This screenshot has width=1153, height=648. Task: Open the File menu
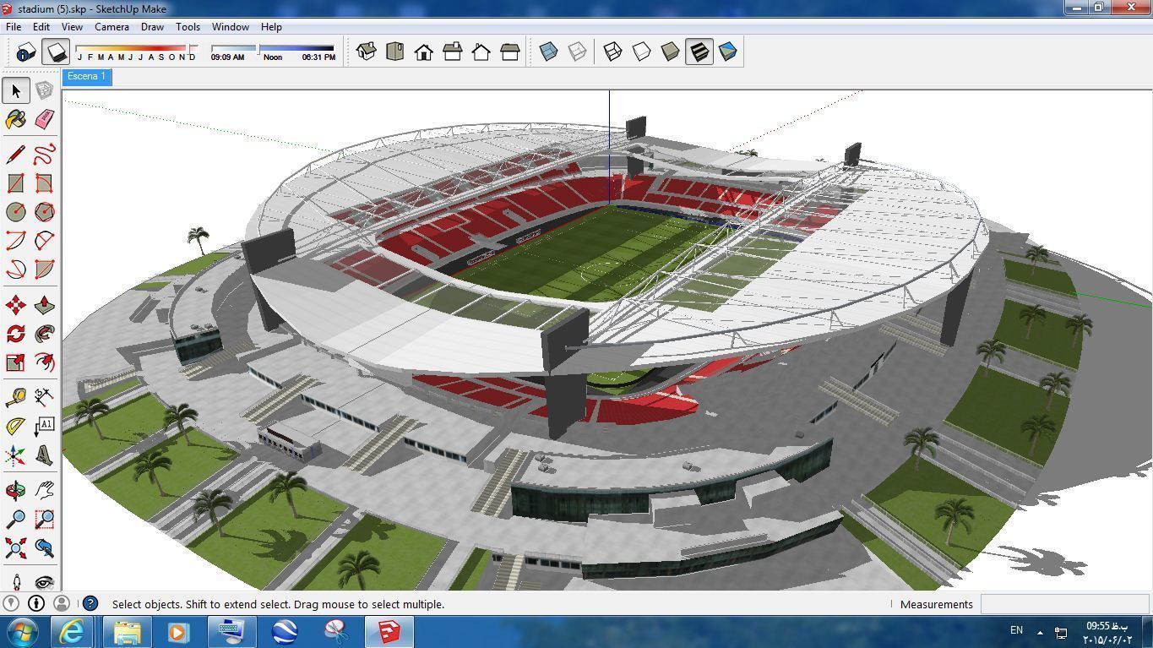pos(14,27)
